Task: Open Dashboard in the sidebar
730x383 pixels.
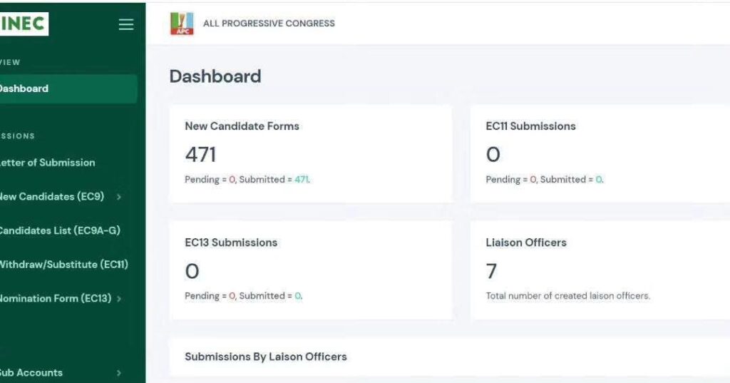Action: click(x=68, y=88)
